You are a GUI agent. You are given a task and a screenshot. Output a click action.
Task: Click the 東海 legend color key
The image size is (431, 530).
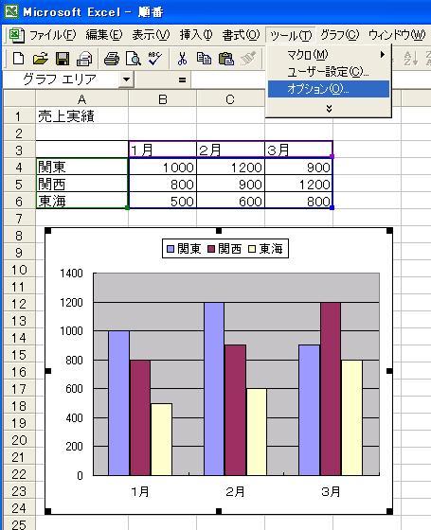click(x=252, y=249)
